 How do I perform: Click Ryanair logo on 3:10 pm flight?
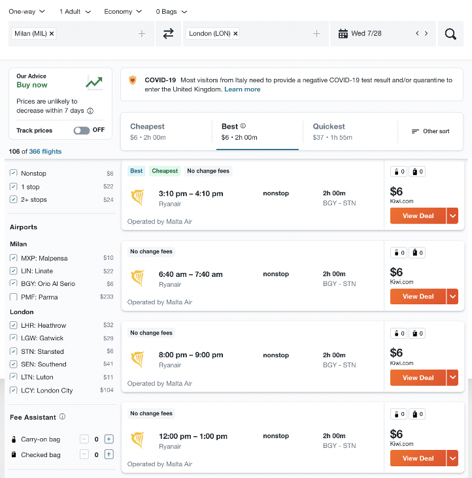(137, 198)
